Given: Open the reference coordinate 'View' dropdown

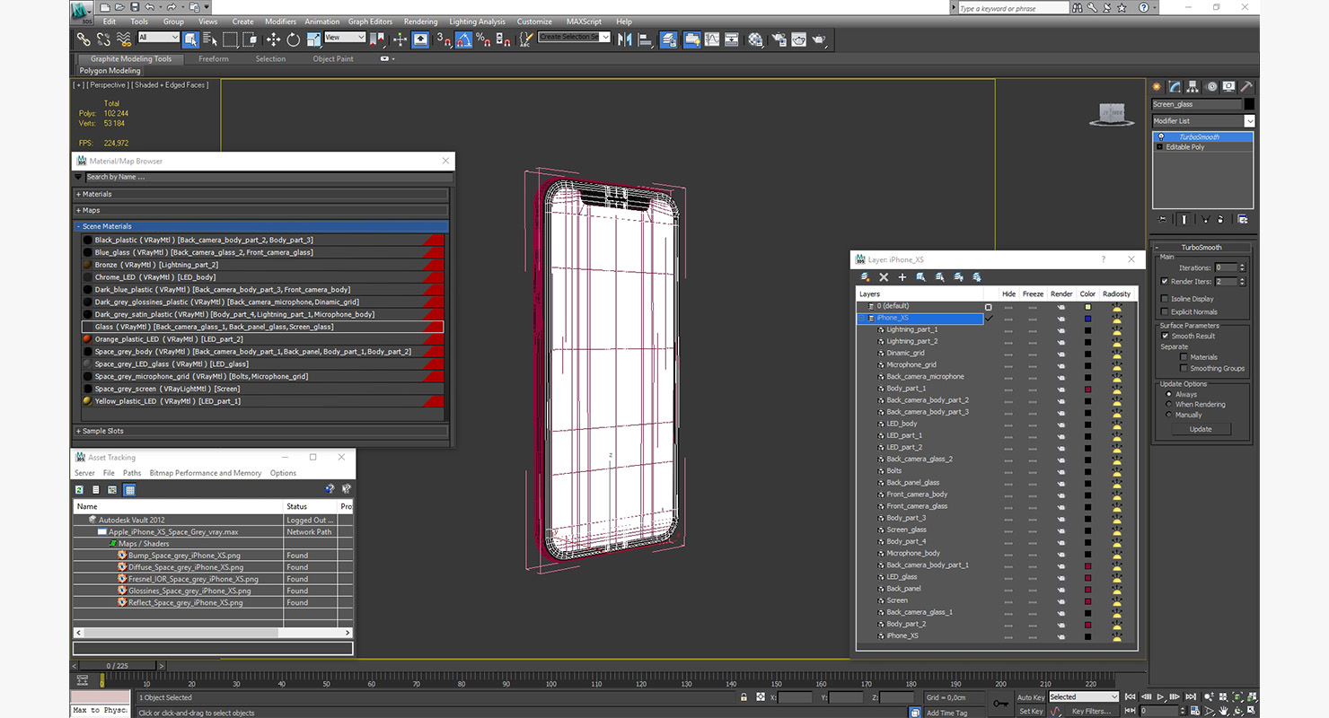Looking at the screenshot, I should 345,37.
